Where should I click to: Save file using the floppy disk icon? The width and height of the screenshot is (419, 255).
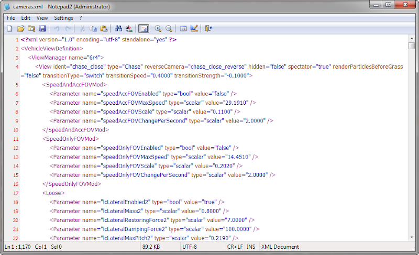tap(42, 29)
